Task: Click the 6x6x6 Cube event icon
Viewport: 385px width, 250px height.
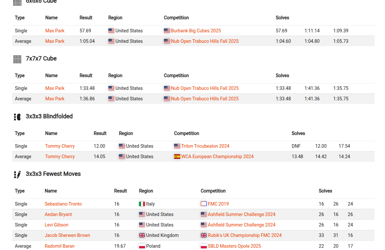Action: 17,3
